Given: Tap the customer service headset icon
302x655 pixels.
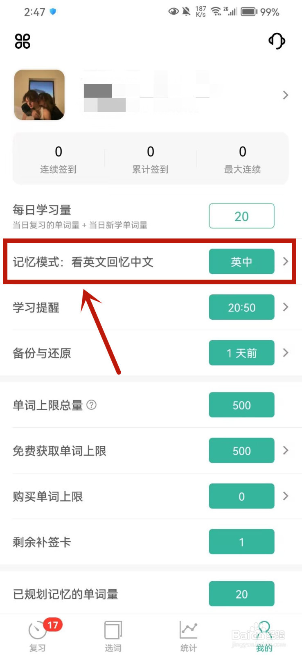Looking at the screenshot, I should point(277,41).
